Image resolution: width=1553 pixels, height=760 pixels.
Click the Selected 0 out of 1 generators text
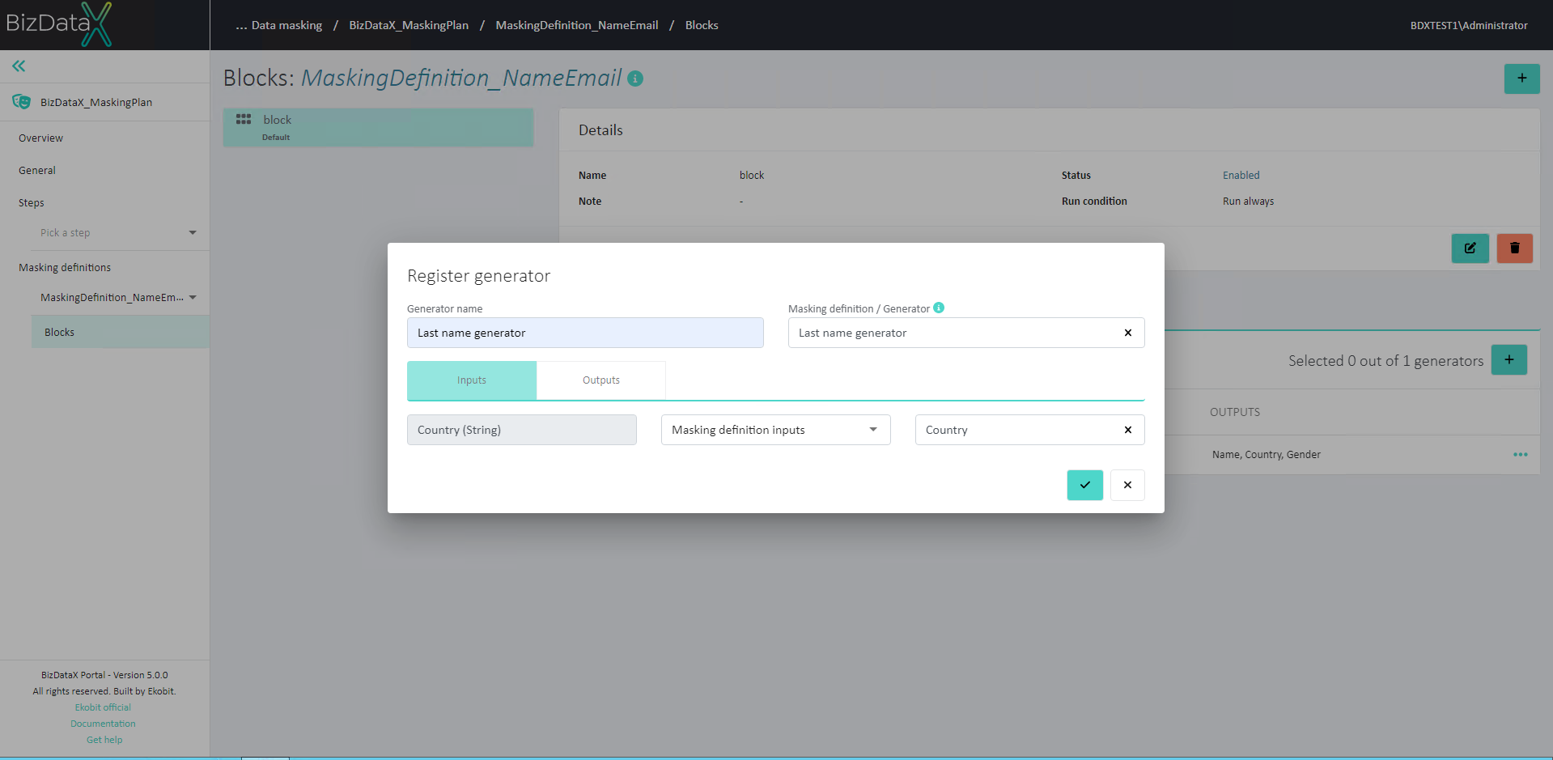[x=1385, y=361]
